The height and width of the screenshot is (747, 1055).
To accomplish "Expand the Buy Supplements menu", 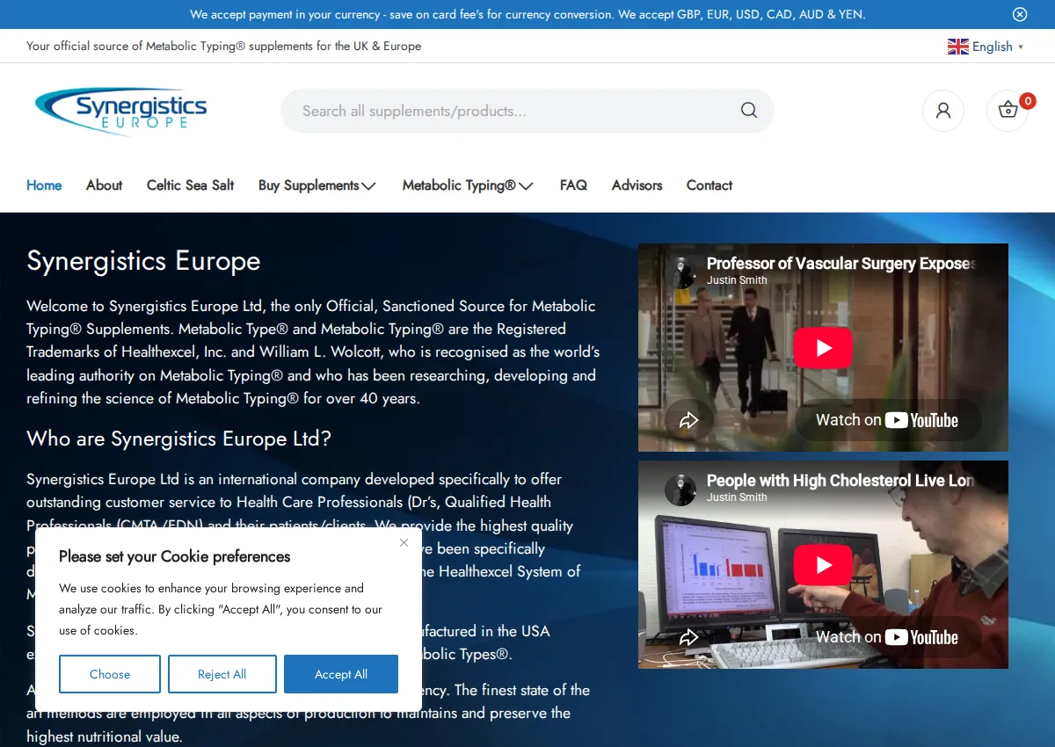I will tap(317, 185).
